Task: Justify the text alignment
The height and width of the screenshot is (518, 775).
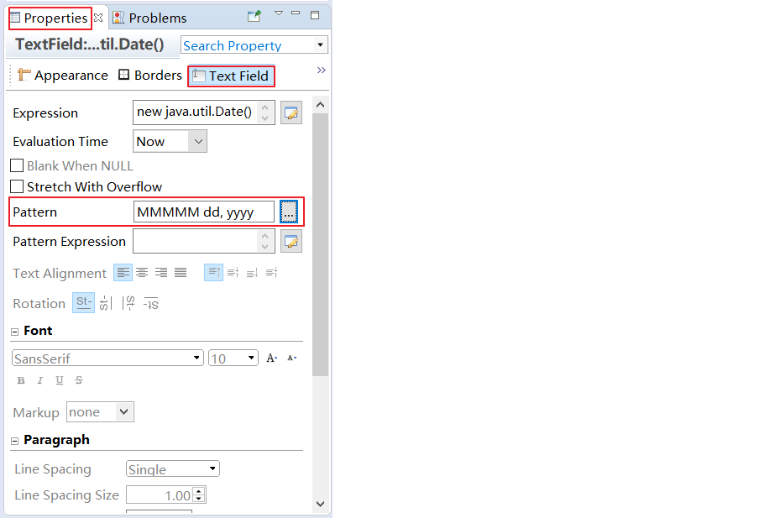Action: pyautogui.click(x=181, y=272)
